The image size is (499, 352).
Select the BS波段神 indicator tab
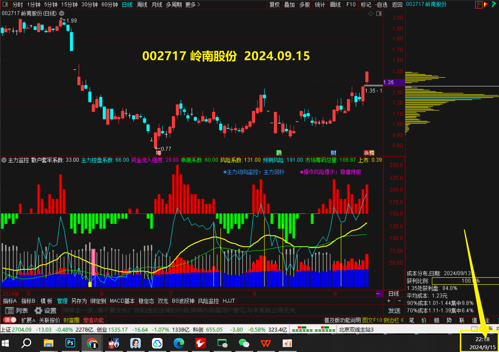point(183,301)
